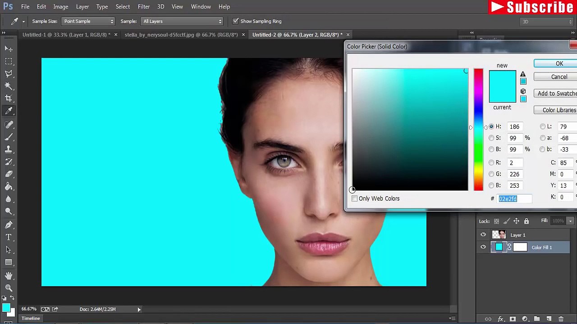Image resolution: width=577 pixels, height=324 pixels.
Task: Click Cancel in Color Picker
Action: [x=555, y=77]
